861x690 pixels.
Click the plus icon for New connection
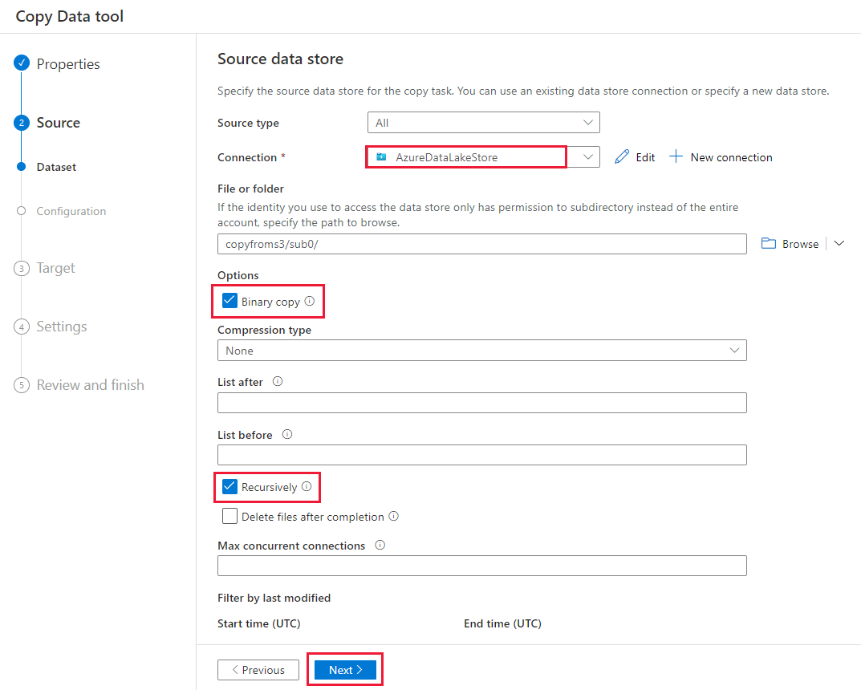pos(676,156)
